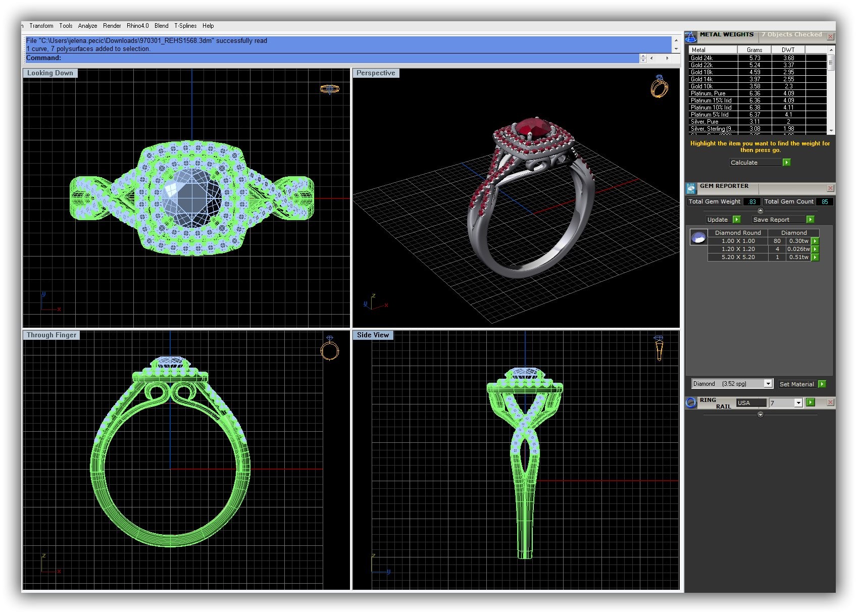The image size is (857, 614).
Task: Open the Diamond material dropdown
Action: [x=768, y=384]
